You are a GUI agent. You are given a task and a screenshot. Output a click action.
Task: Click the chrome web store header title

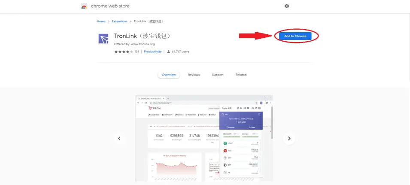110,6
